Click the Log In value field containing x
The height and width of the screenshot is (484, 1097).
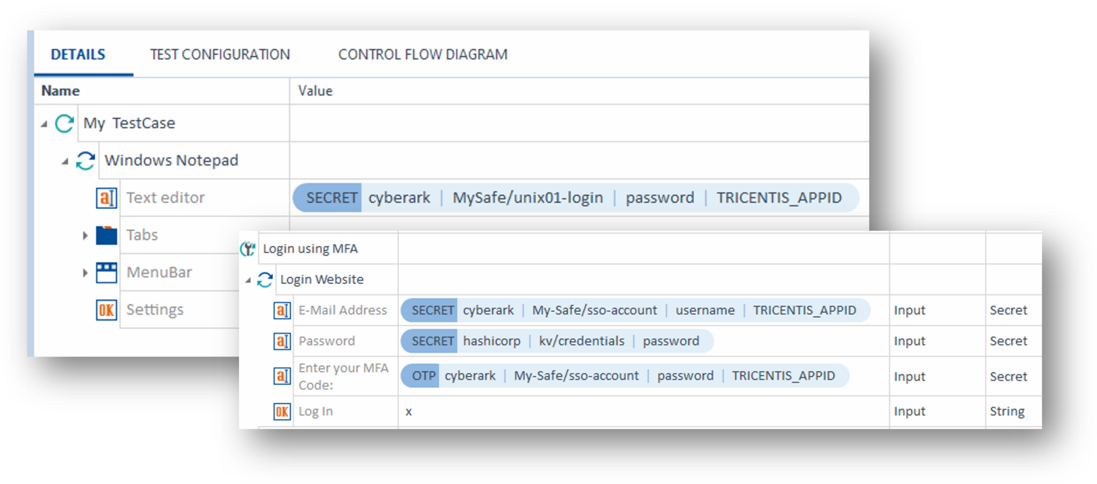click(x=409, y=411)
